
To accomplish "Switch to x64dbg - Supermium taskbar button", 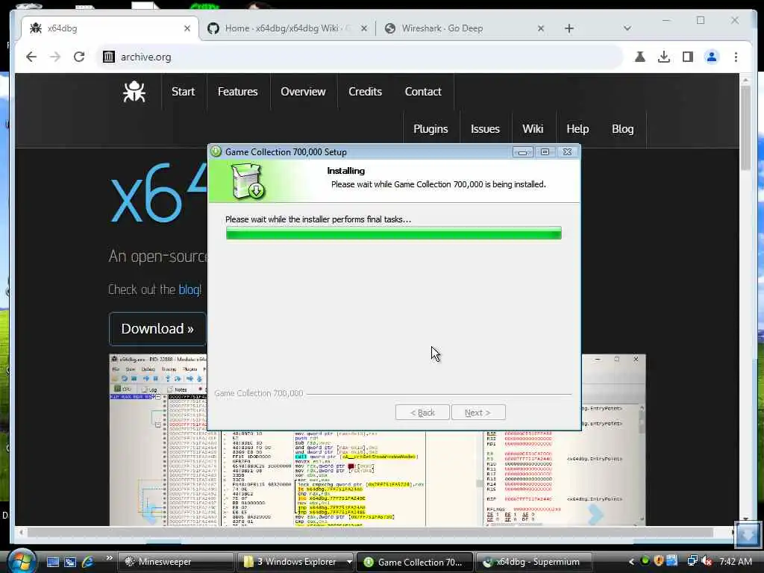I will click(x=533, y=562).
